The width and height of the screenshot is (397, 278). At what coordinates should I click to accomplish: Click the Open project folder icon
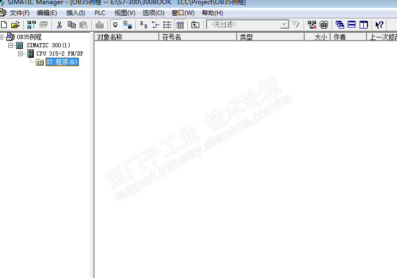tap(15, 25)
